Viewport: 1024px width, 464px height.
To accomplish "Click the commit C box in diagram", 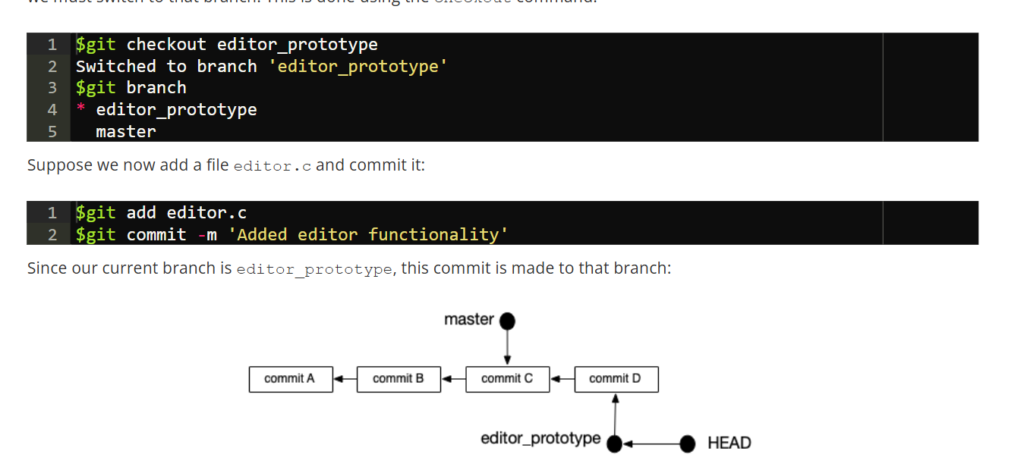I will (507, 379).
